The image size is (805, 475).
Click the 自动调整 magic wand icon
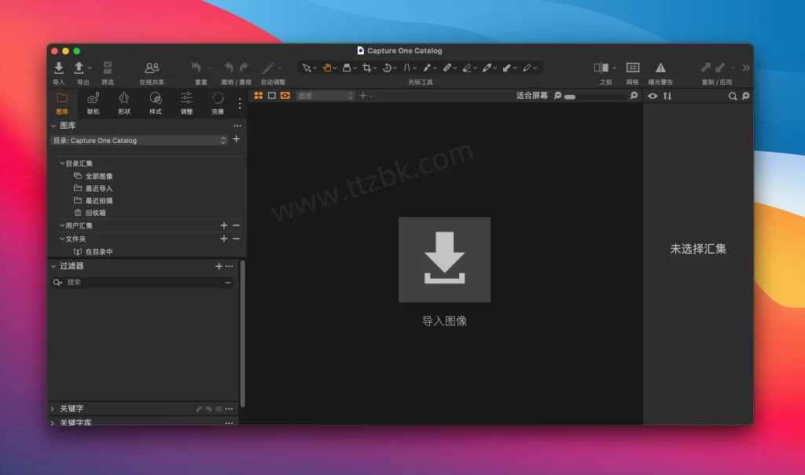(x=268, y=68)
